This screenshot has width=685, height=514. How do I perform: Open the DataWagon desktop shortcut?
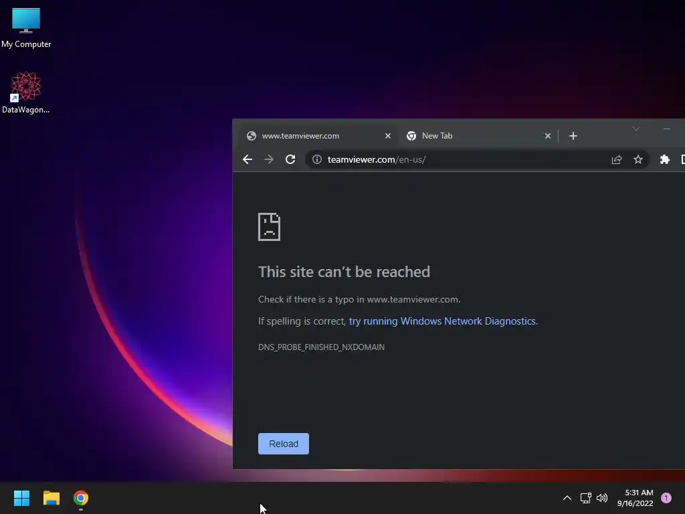(26, 92)
